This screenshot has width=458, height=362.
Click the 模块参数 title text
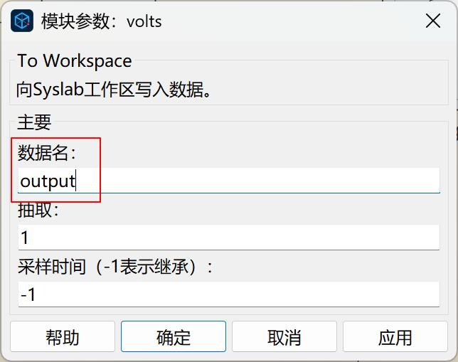tap(75, 21)
